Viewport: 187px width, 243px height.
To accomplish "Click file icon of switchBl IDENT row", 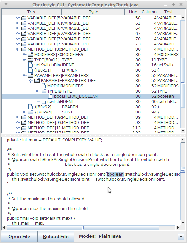I will tap(43, 102).
